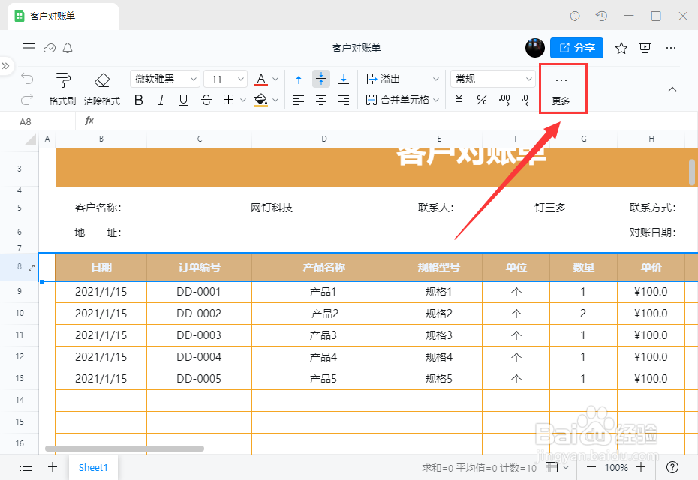
Task: Open the 常规 number format dropdown
Action: click(492, 78)
